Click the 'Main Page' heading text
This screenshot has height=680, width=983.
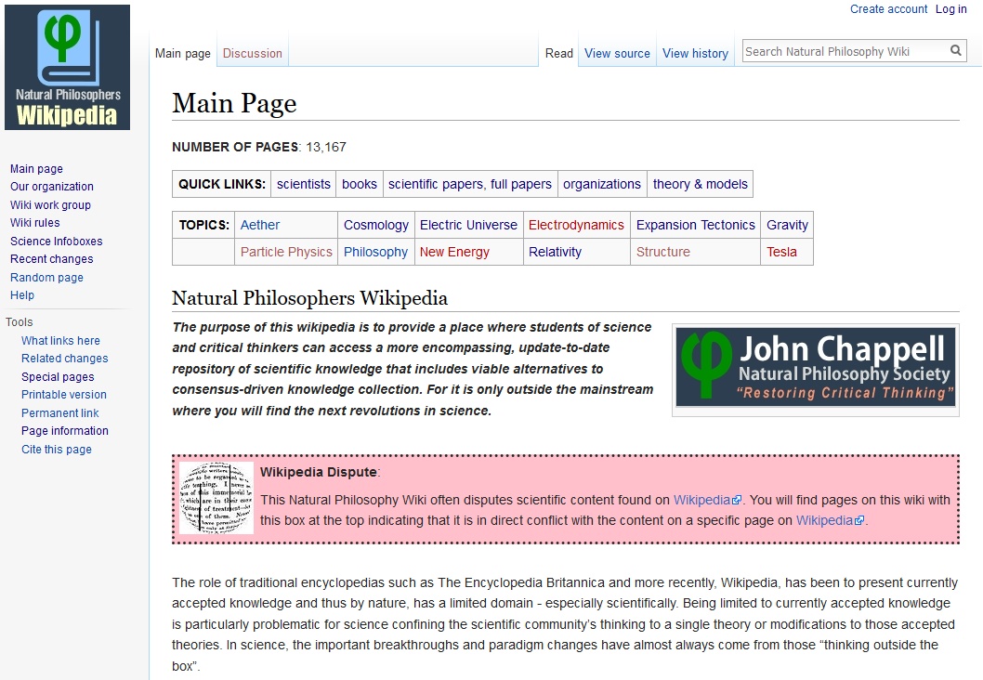pyautogui.click(x=234, y=103)
